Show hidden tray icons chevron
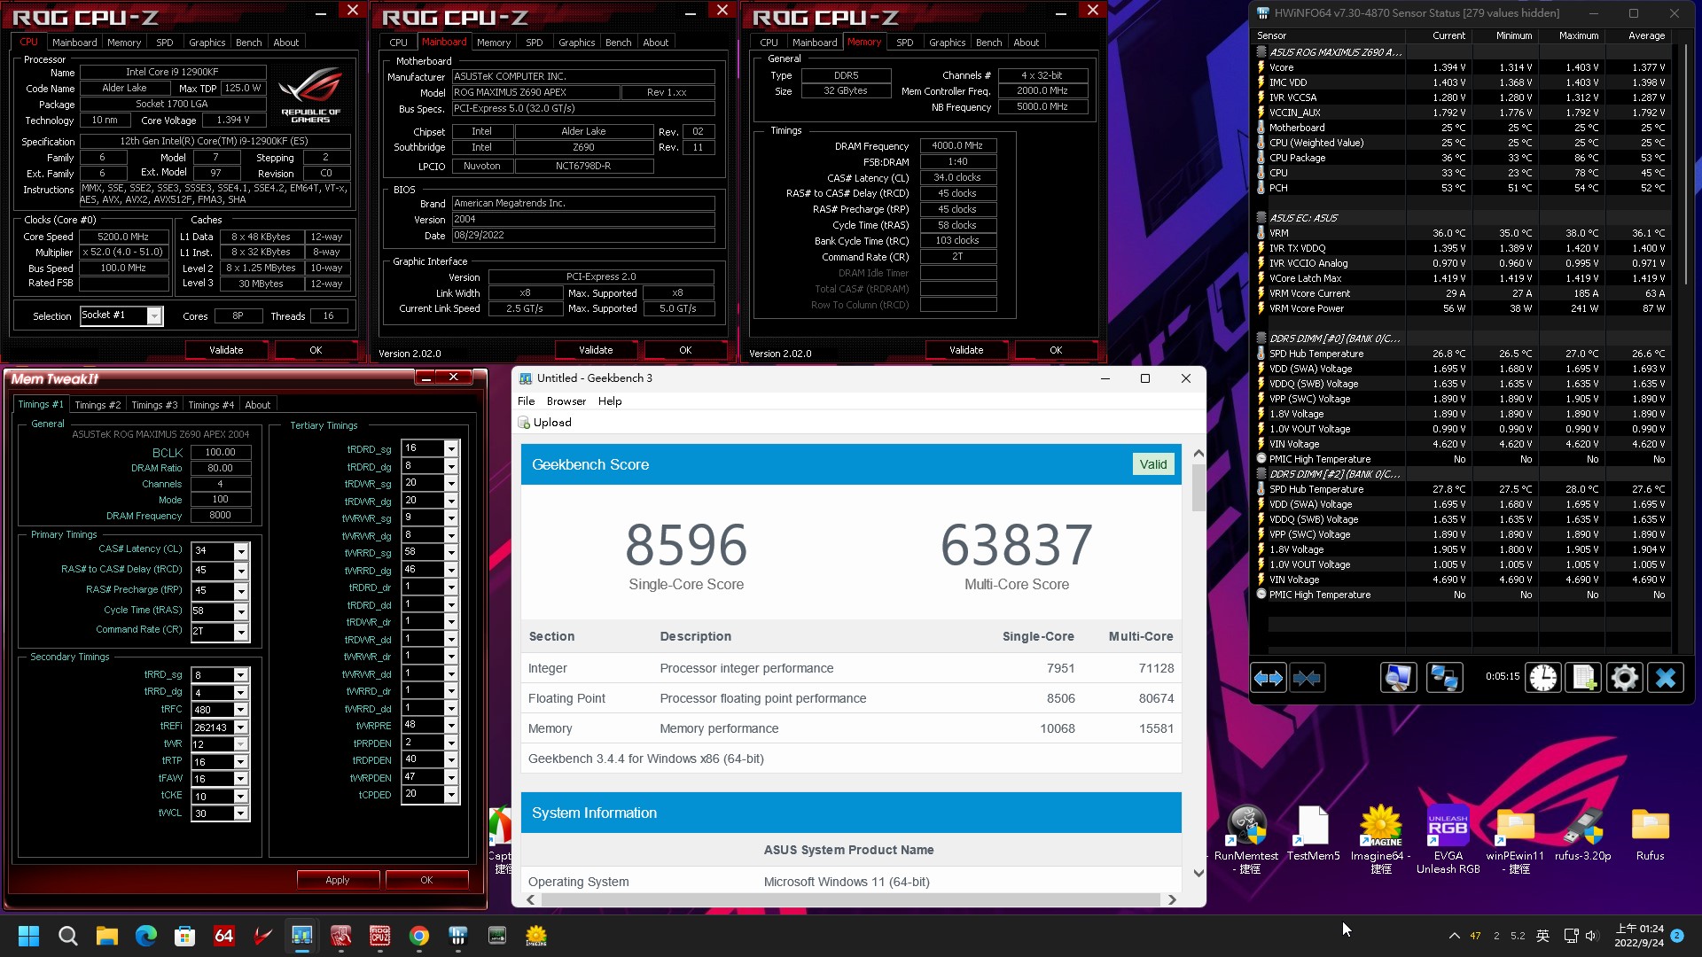1702x957 pixels. point(1455,936)
